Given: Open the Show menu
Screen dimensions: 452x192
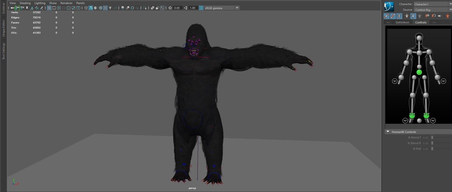Looking at the screenshot, I should [x=53, y=3].
